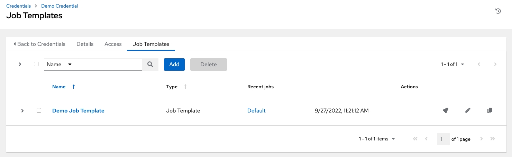This screenshot has width=512, height=157.
Task: Sort list by Name arrow icon
Action: coord(74,87)
